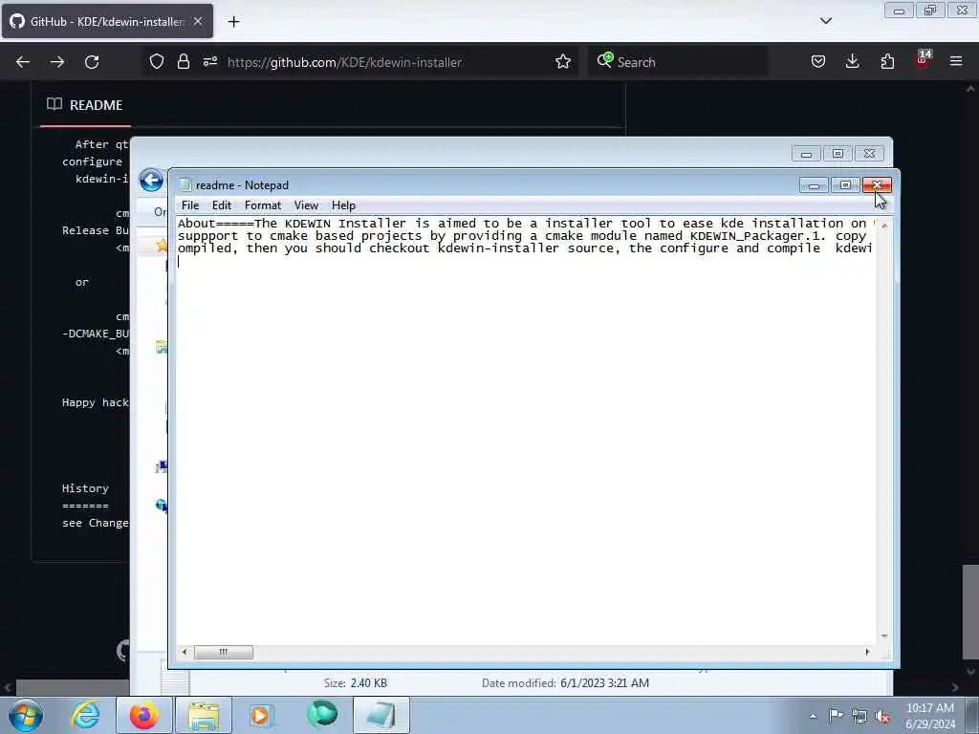The width and height of the screenshot is (979, 734).
Task: Open Pocket save icon in Firefox
Action: pos(818,61)
